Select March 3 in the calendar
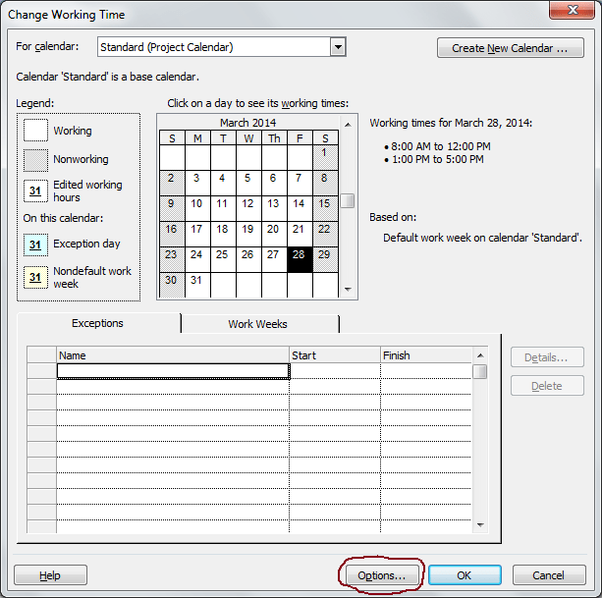This screenshot has height=598, width=602. point(197,183)
